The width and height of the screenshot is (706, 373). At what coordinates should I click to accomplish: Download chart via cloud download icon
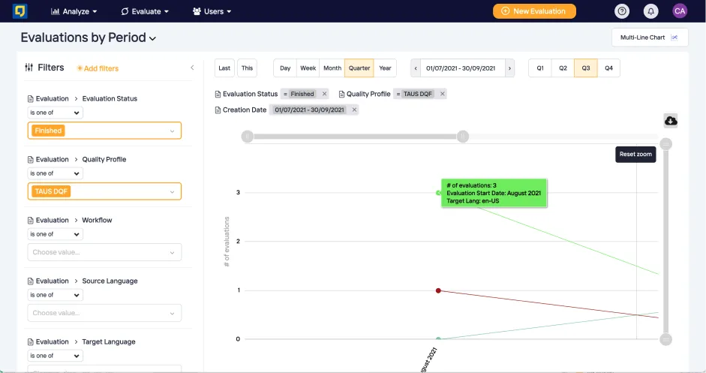point(671,120)
